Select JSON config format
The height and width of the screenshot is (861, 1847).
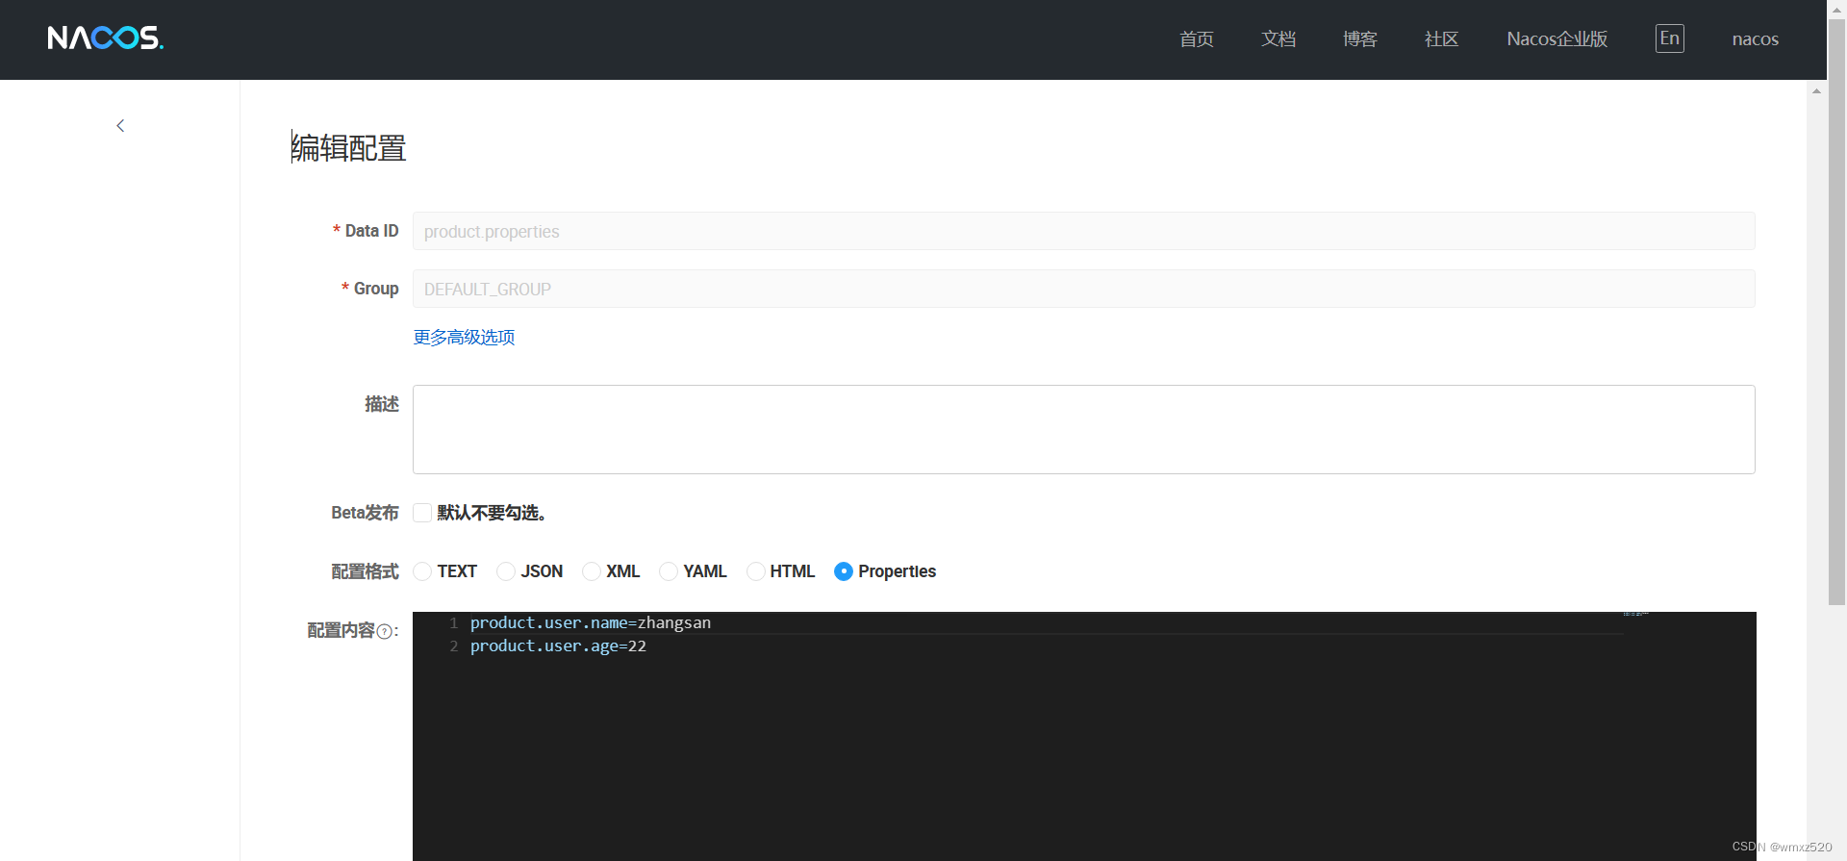pyautogui.click(x=506, y=571)
